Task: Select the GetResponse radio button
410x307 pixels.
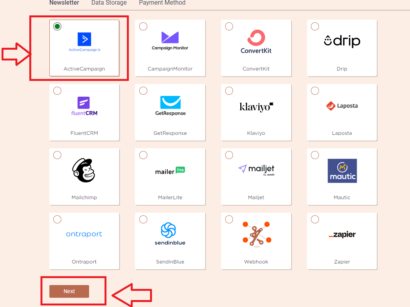Action: (x=143, y=91)
